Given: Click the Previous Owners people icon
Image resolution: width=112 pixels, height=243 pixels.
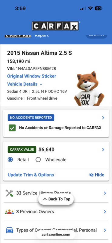Looking at the screenshot, I should coord(9,212).
